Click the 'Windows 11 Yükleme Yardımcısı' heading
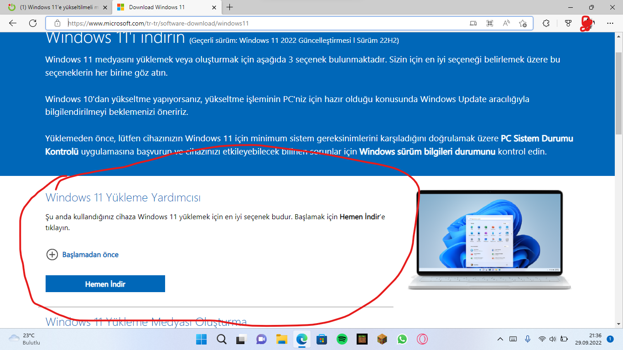This screenshot has height=350, width=623. point(123,197)
